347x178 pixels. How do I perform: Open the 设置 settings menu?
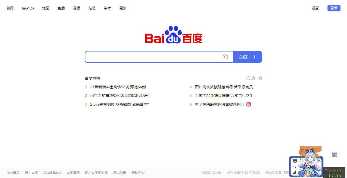[x=315, y=8]
